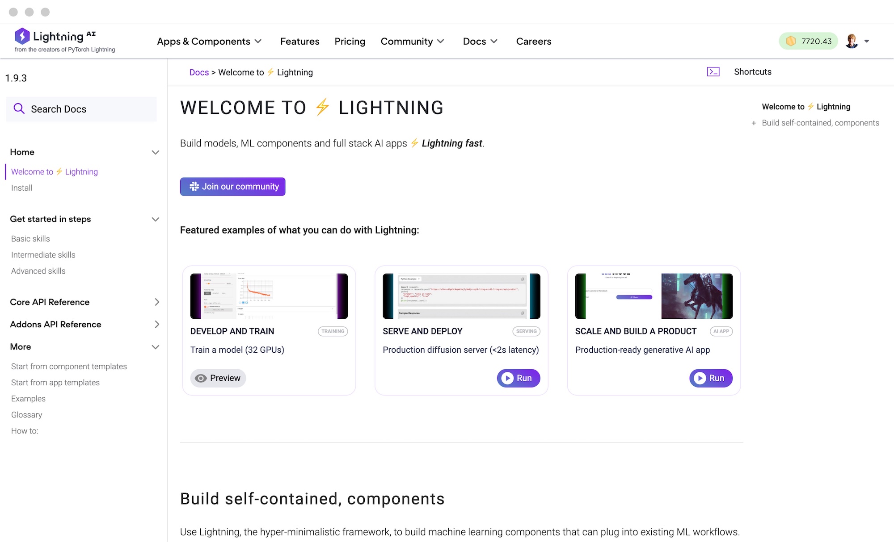Open Glossary in sidebar

click(26, 415)
